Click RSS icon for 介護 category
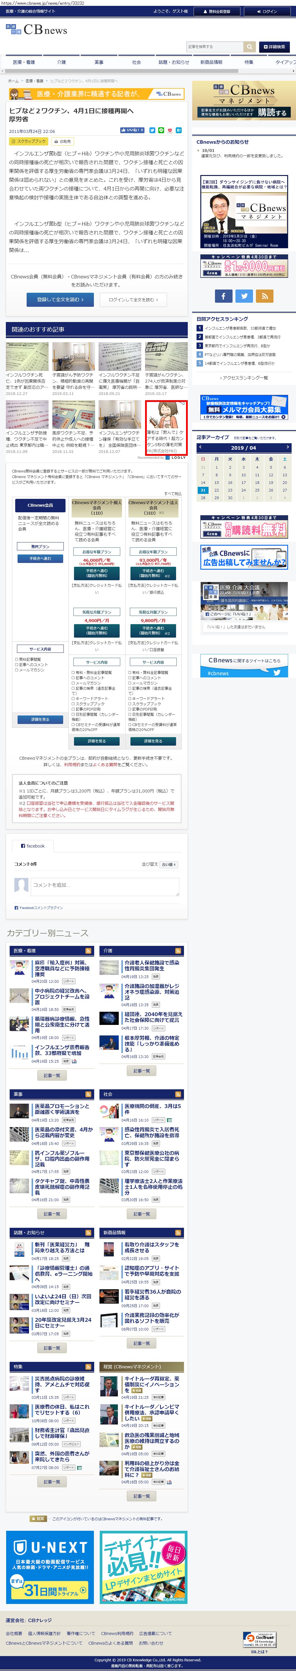 click(x=179, y=951)
